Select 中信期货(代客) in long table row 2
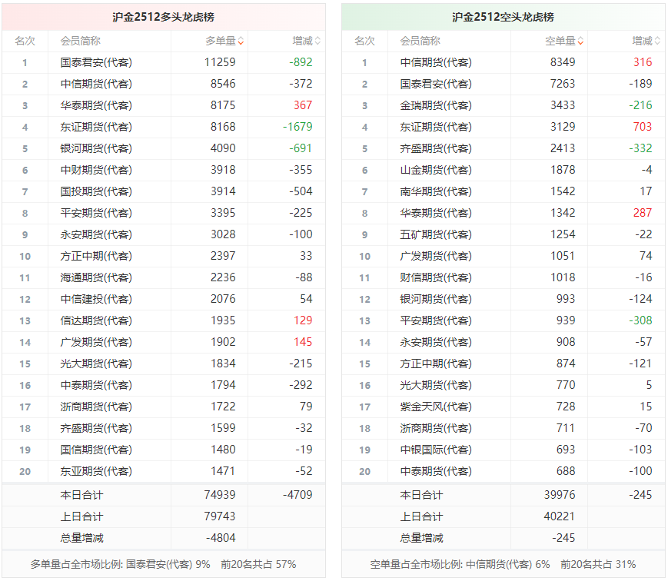 [x=96, y=84]
